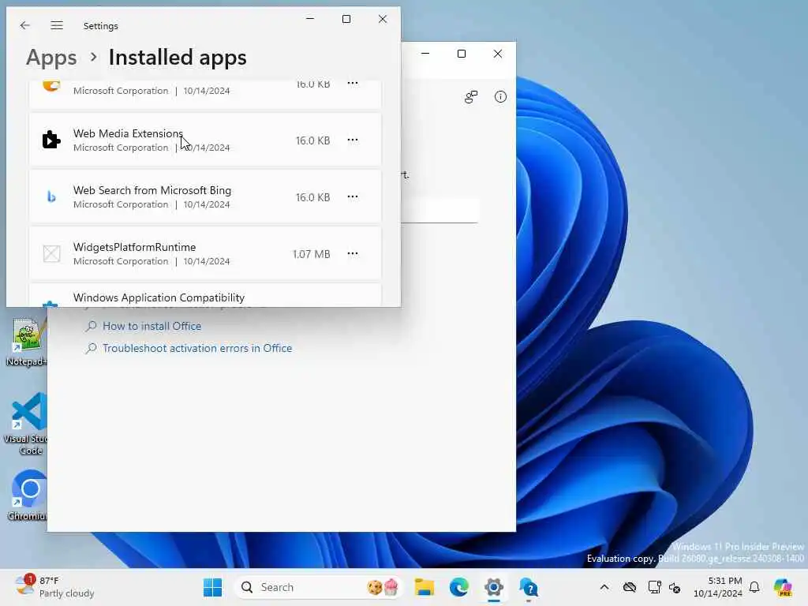The image size is (808, 606).
Task: Open the Chromium desktop shortcut
Action: 27,495
